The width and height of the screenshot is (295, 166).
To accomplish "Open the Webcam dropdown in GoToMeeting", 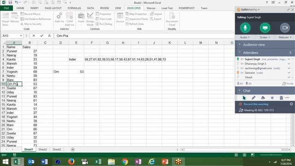I will point(285,37).
